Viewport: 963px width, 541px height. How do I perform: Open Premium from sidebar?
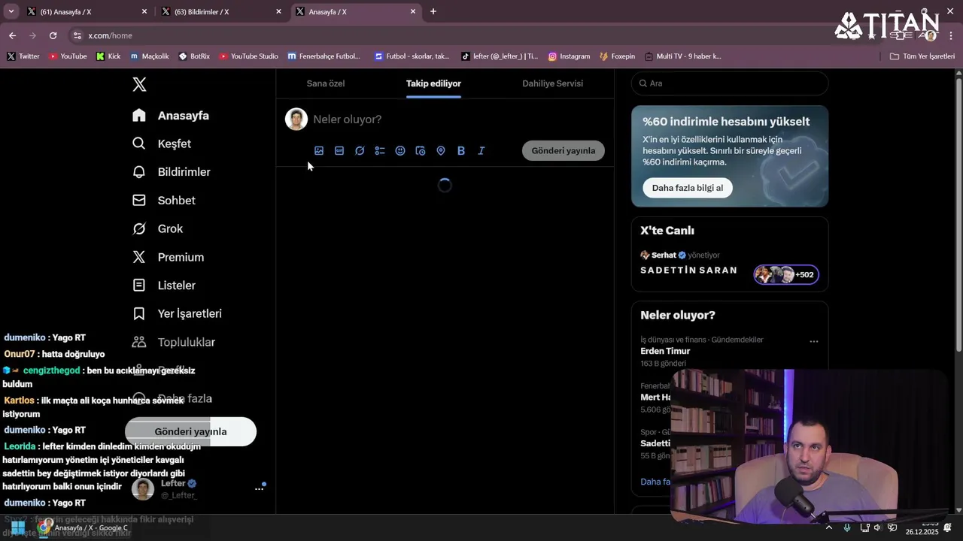pos(169,257)
